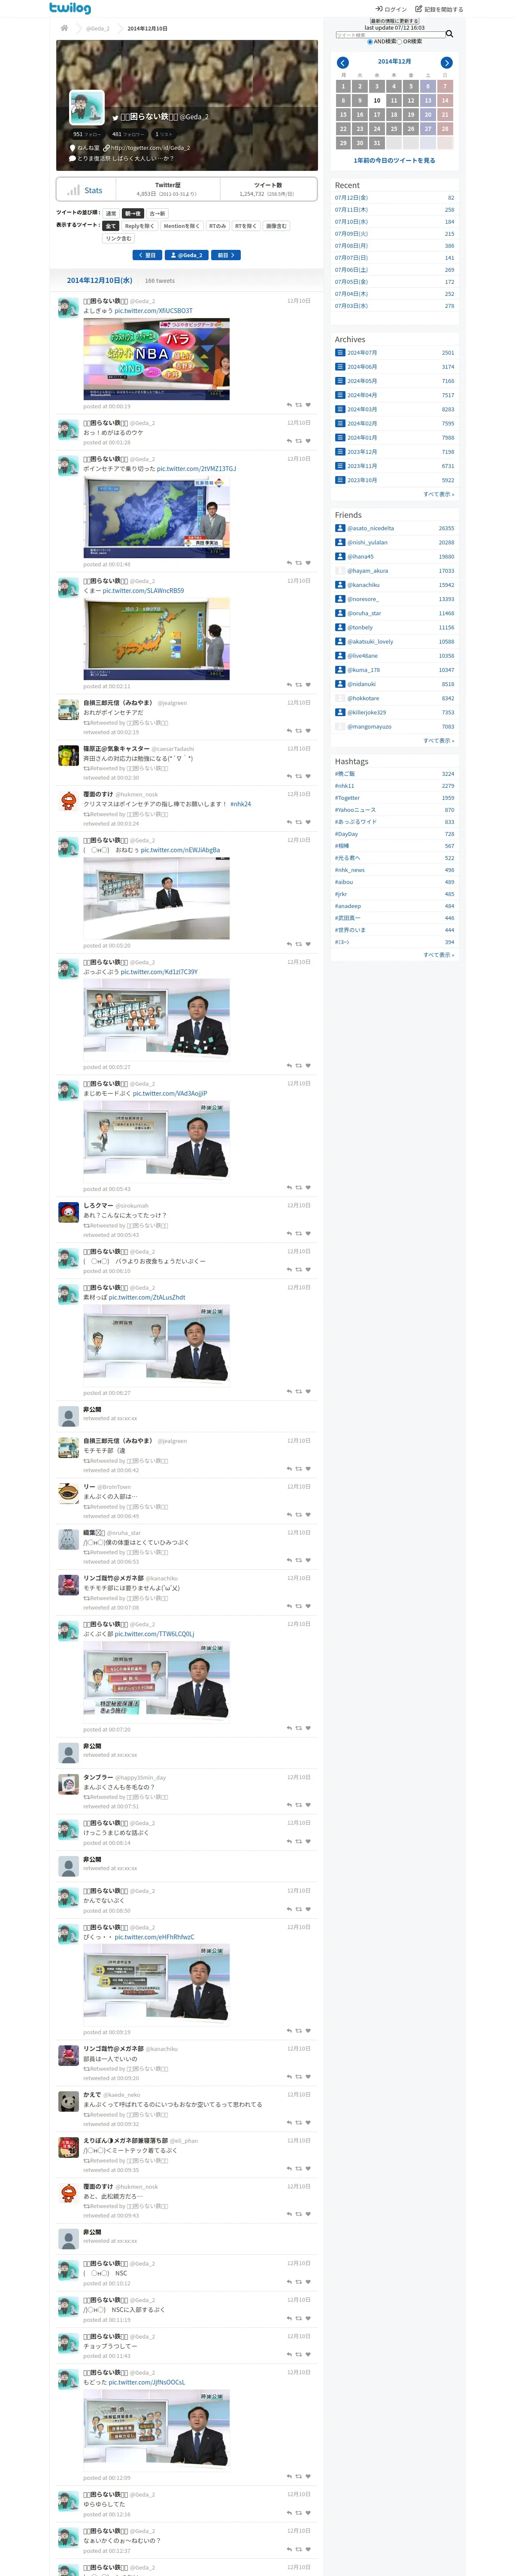Toggle the Replyを除く filter

click(140, 226)
